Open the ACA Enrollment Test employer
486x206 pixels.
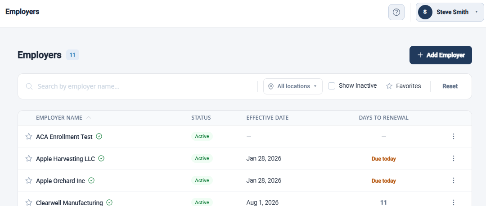(64, 137)
